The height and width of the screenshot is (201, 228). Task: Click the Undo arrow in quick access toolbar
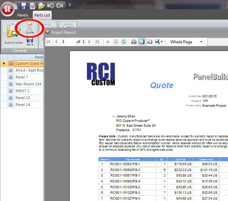[x=50, y=5]
